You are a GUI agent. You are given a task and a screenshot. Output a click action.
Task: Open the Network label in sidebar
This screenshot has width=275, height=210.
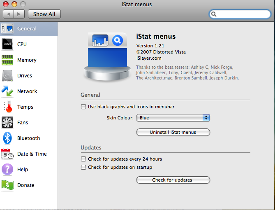(x=27, y=91)
